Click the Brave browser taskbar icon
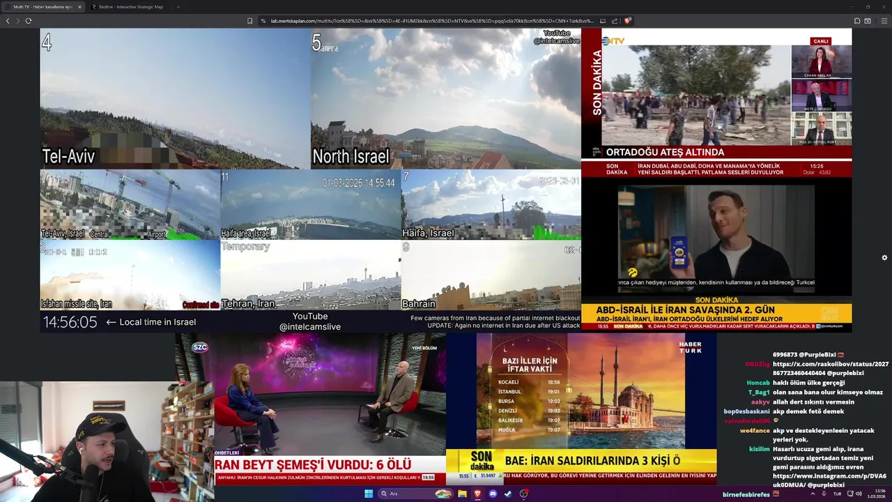The image size is (892, 502). (x=477, y=494)
